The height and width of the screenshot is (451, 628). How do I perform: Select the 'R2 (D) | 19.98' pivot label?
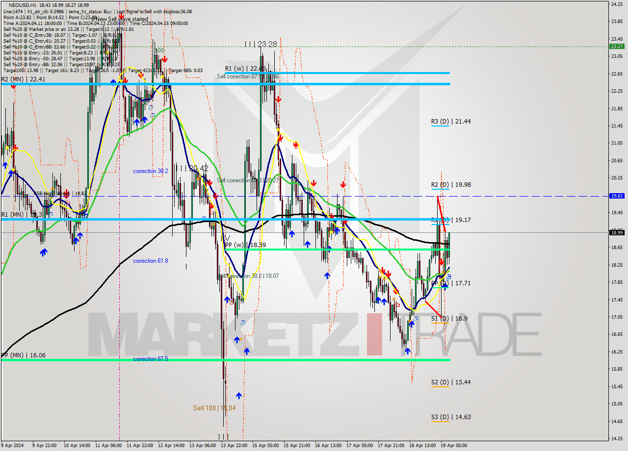pos(451,185)
